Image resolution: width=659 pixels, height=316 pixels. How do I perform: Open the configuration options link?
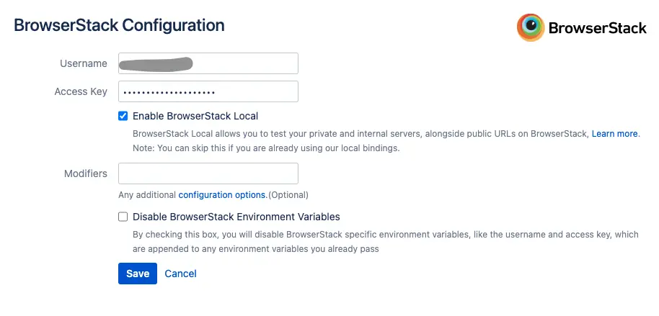point(222,194)
